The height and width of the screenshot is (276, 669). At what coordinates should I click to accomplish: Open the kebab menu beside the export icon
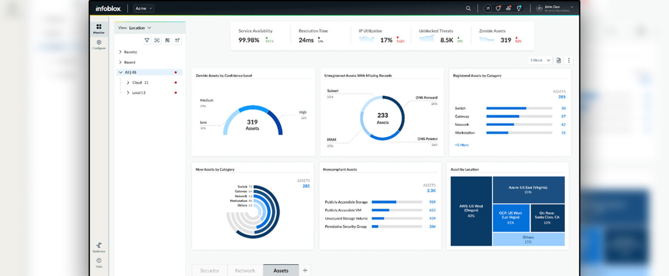(568, 60)
